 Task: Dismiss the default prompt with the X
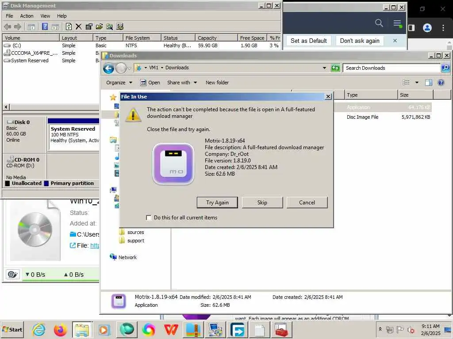tap(395, 41)
